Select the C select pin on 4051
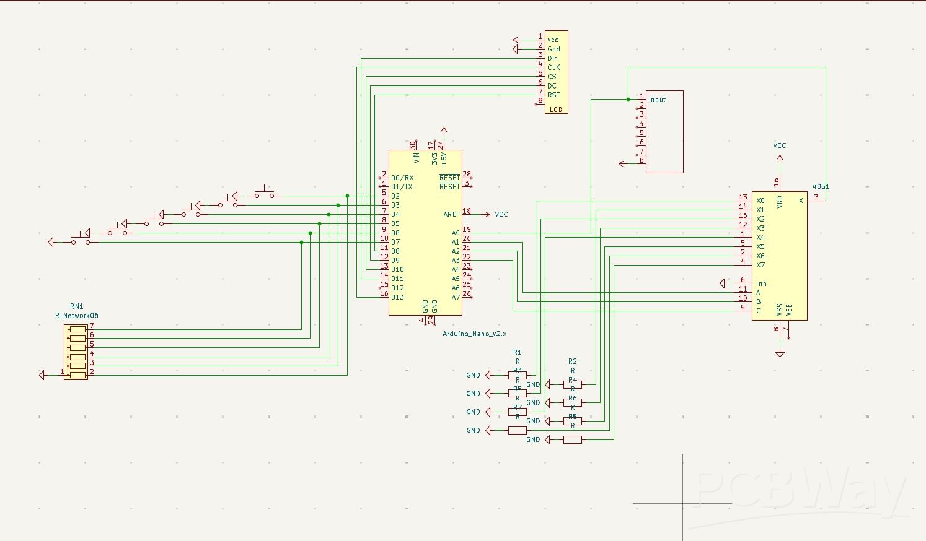Image resolution: width=926 pixels, height=541 pixels. click(758, 311)
